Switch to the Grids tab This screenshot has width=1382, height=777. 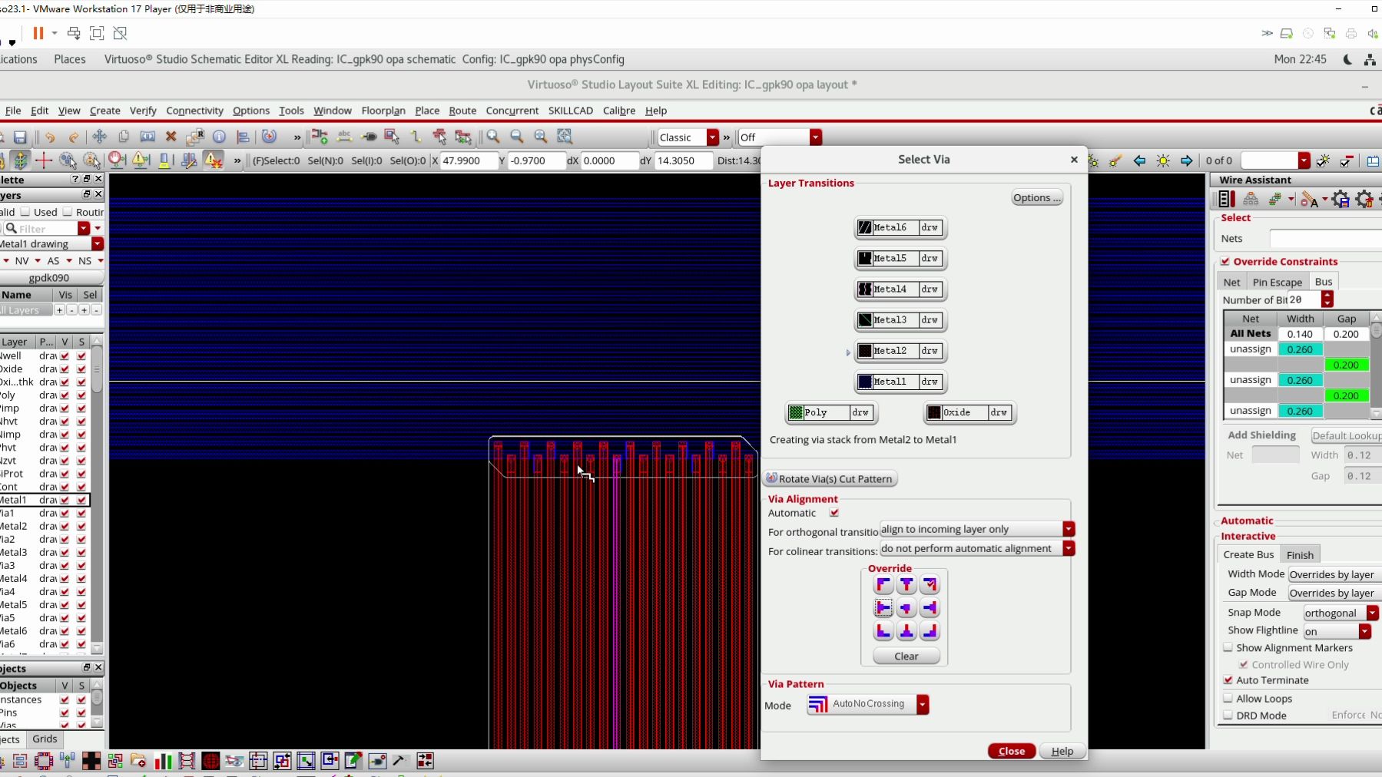tap(45, 739)
